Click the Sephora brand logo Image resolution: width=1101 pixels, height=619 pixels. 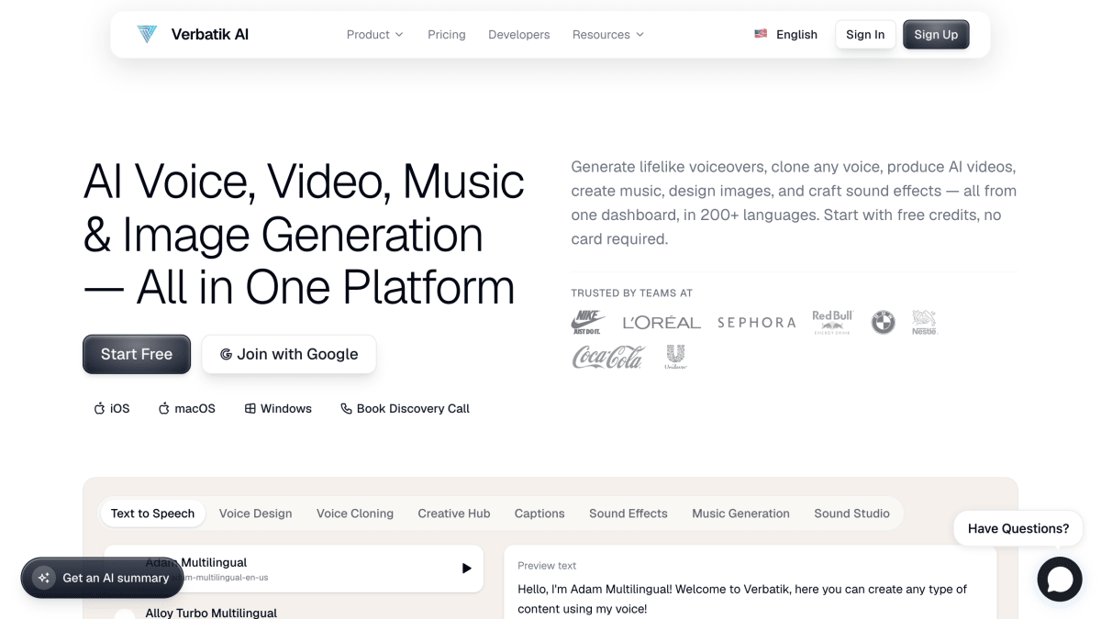point(757,323)
